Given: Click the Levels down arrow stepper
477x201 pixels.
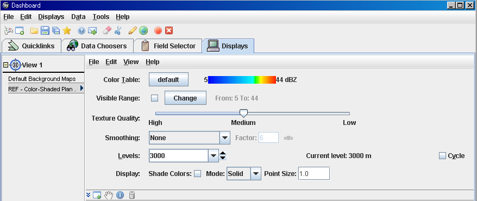Looking at the screenshot, I should pos(223,158).
